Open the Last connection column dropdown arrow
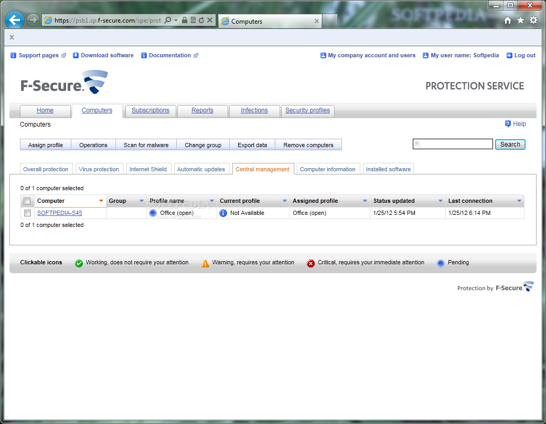 [x=519, y=201]
